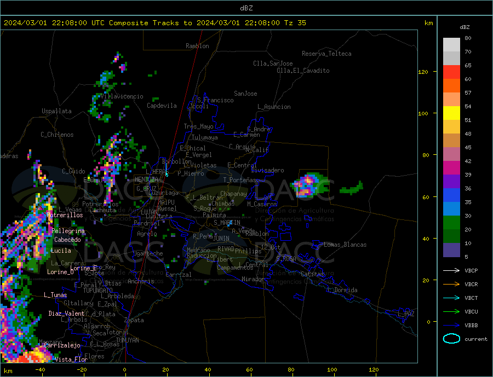Image resolution: width=493 pixels, height=377 pixels.
Task: Click the 'L_Asuncion' map label
Action: 274,107
